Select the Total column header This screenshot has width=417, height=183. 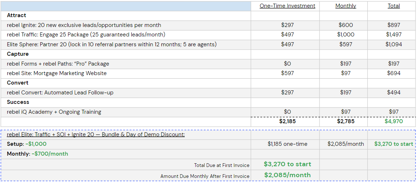(x=394, y=6)
